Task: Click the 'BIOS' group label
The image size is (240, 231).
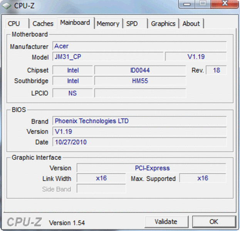Action: 19,110
